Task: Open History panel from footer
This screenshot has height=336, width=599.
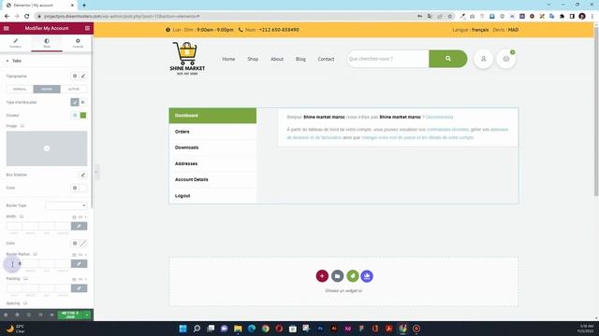Action: coord(29,315)
